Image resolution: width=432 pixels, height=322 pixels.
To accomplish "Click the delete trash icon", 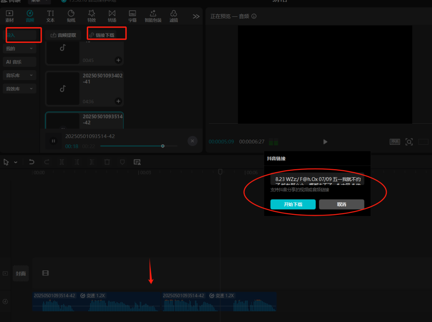I will coord(107,162).
